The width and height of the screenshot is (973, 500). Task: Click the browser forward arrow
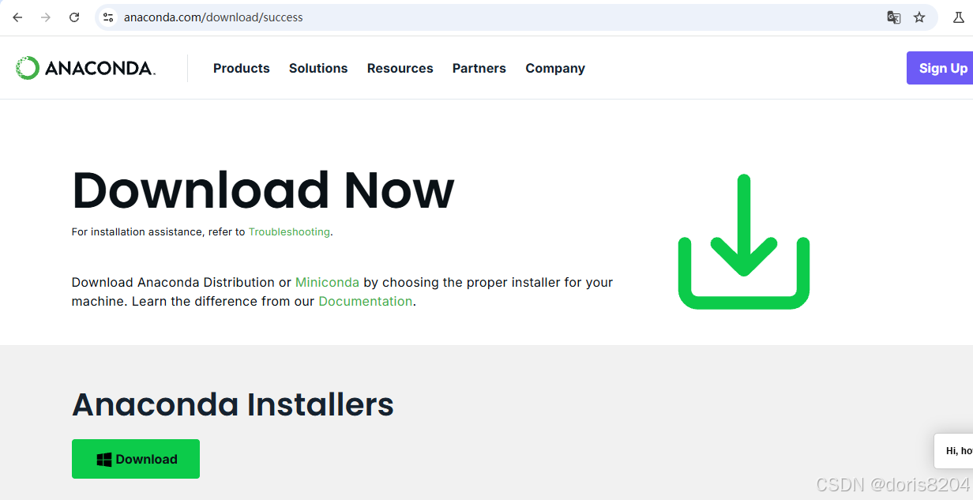46,17
